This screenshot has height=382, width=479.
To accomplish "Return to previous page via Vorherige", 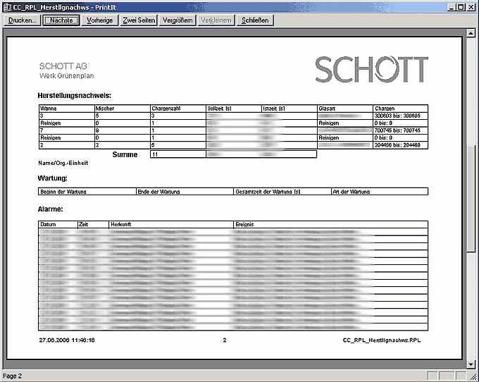I will tap(99, 20).
